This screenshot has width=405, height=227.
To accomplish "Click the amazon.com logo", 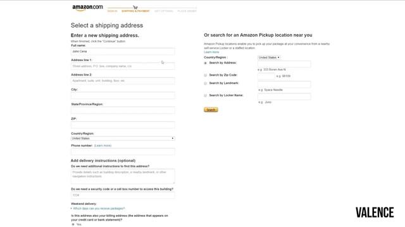I will click(x=87, y=8).
